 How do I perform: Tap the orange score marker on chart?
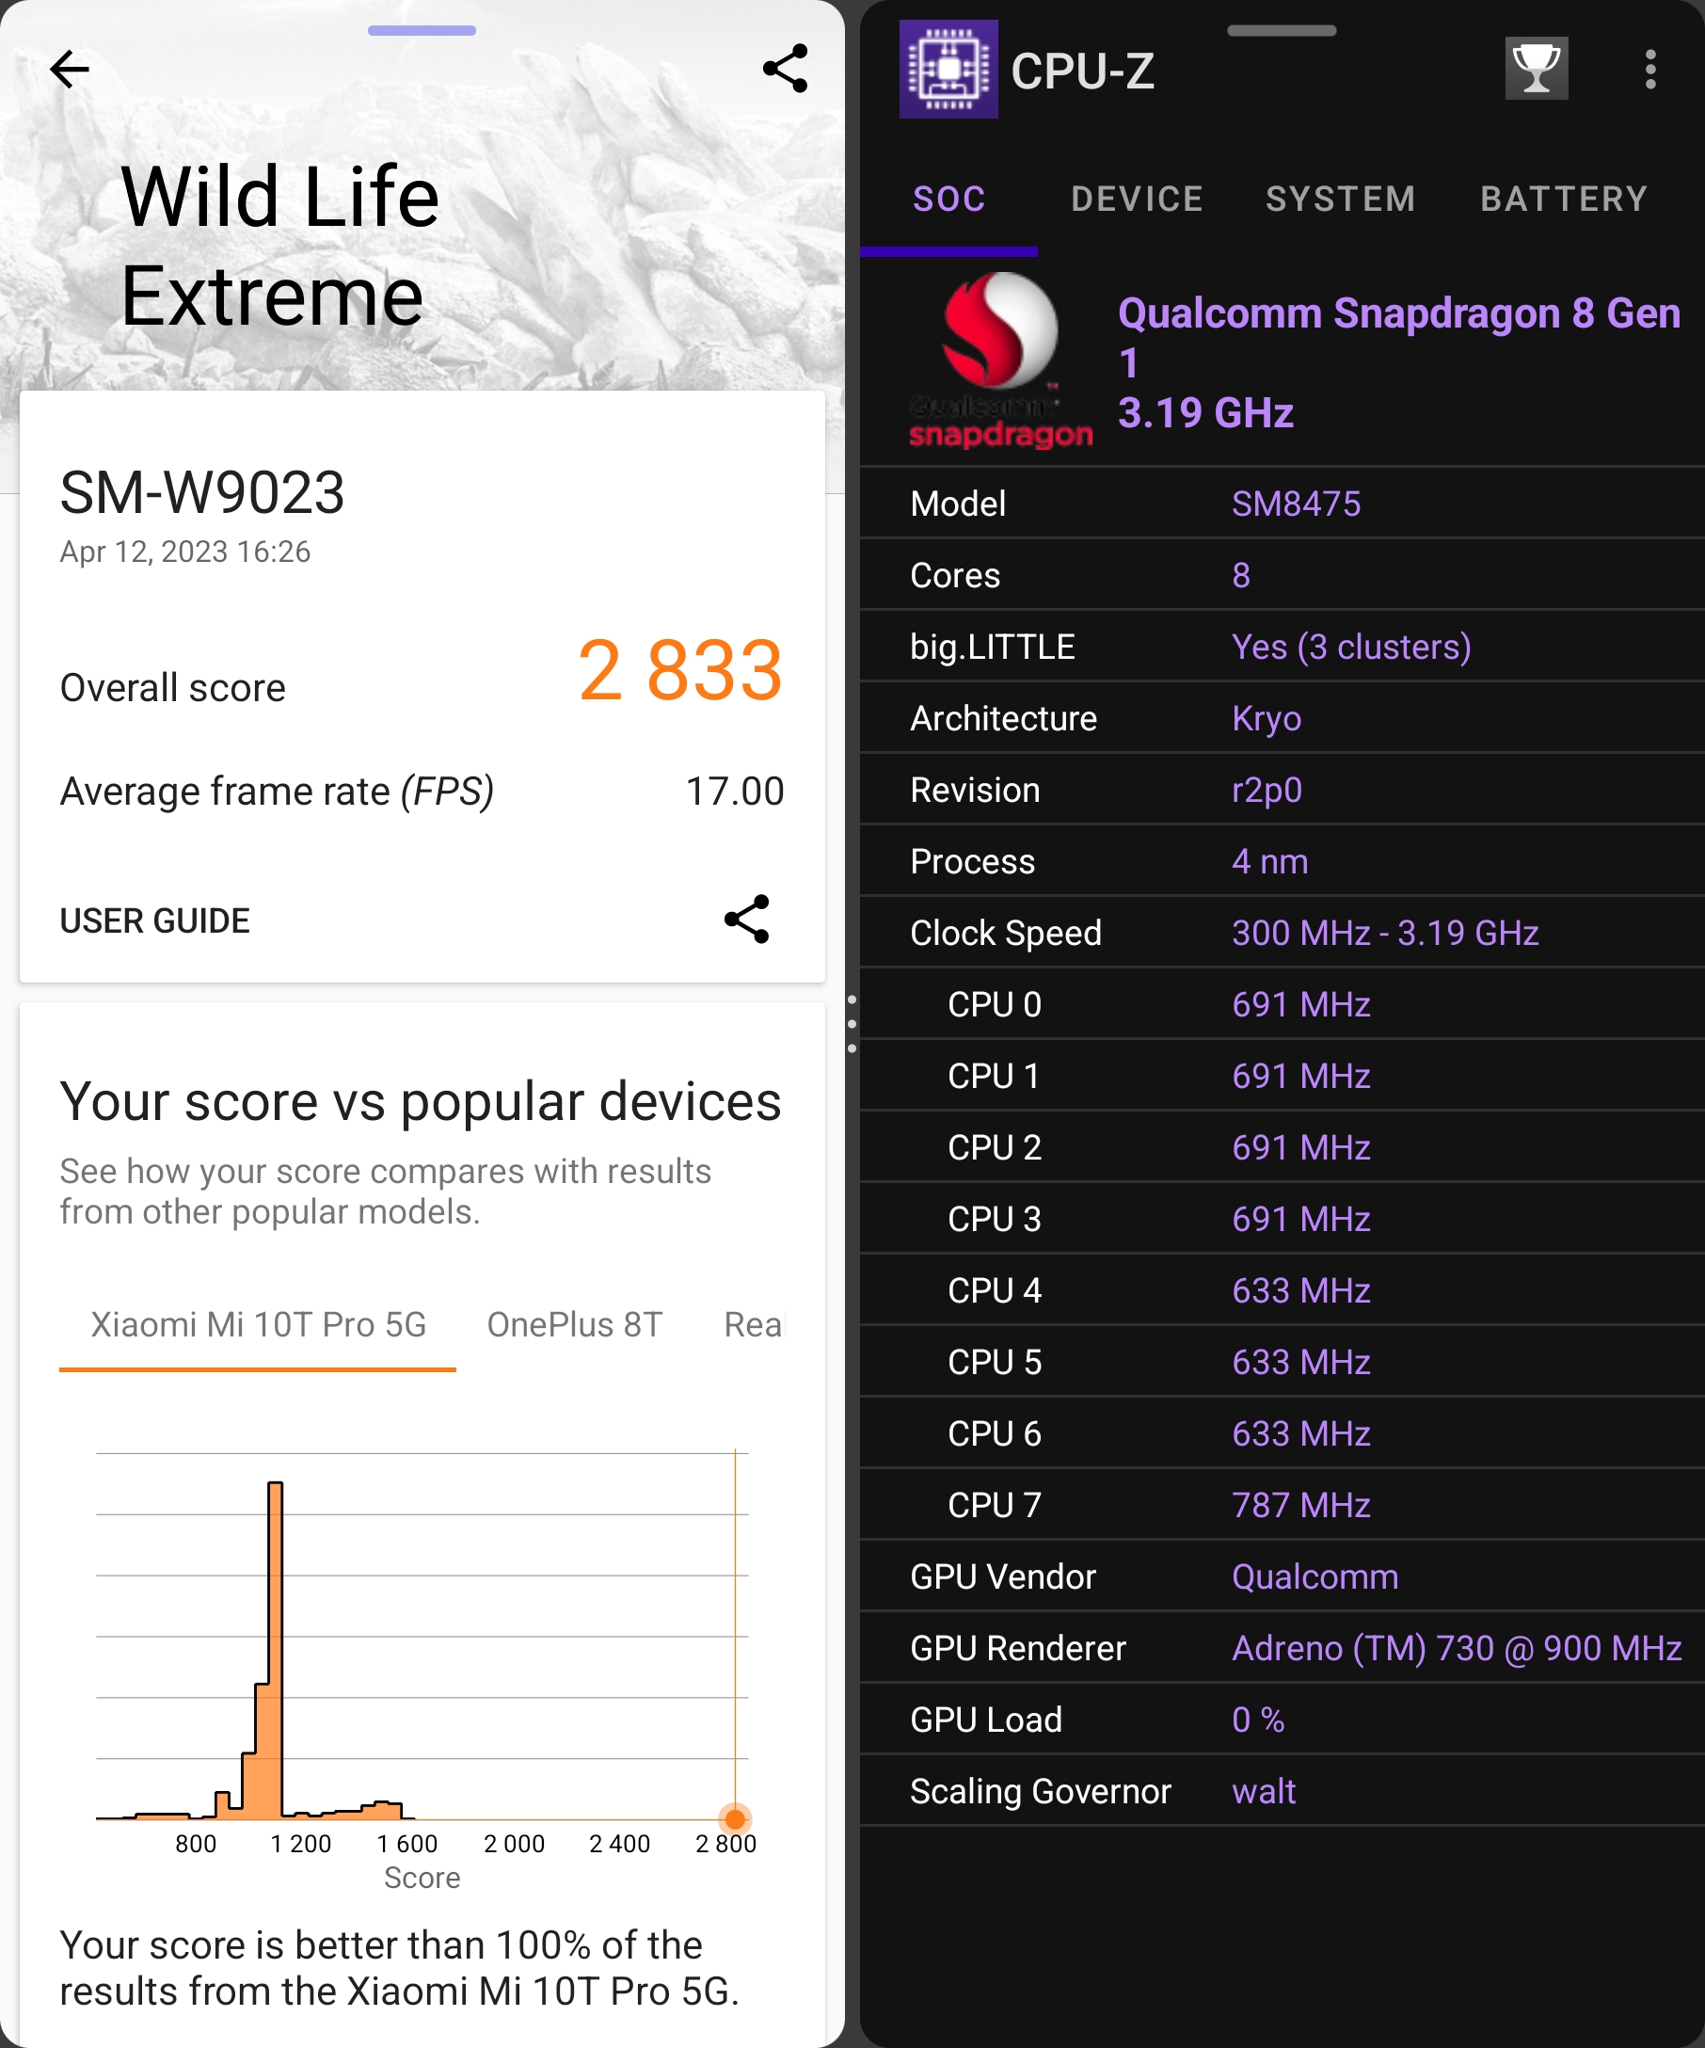click(735, 1818)
